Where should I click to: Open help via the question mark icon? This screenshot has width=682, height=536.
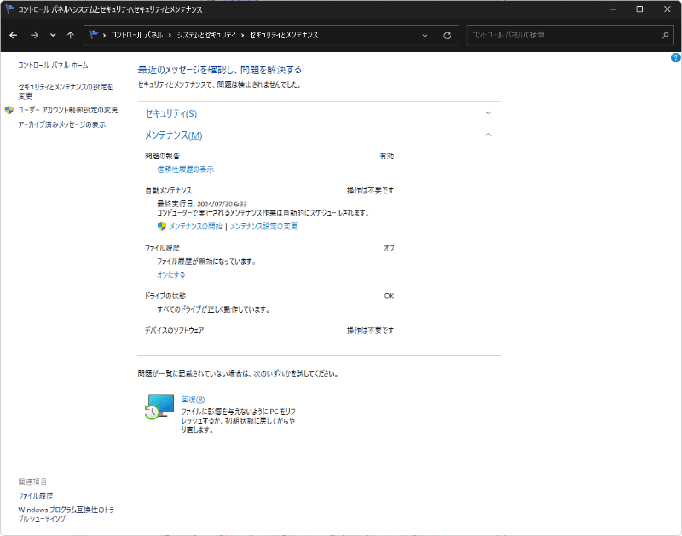(x=675, y=56)
